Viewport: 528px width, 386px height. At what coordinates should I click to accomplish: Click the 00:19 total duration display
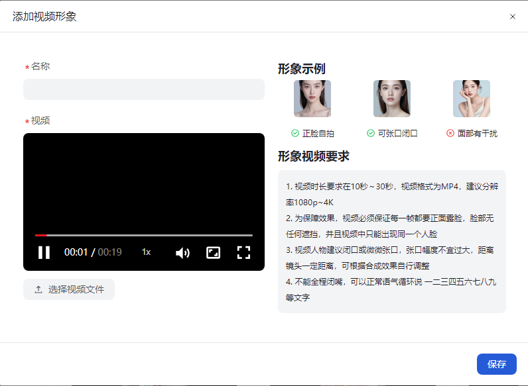(x=110, y=252)
